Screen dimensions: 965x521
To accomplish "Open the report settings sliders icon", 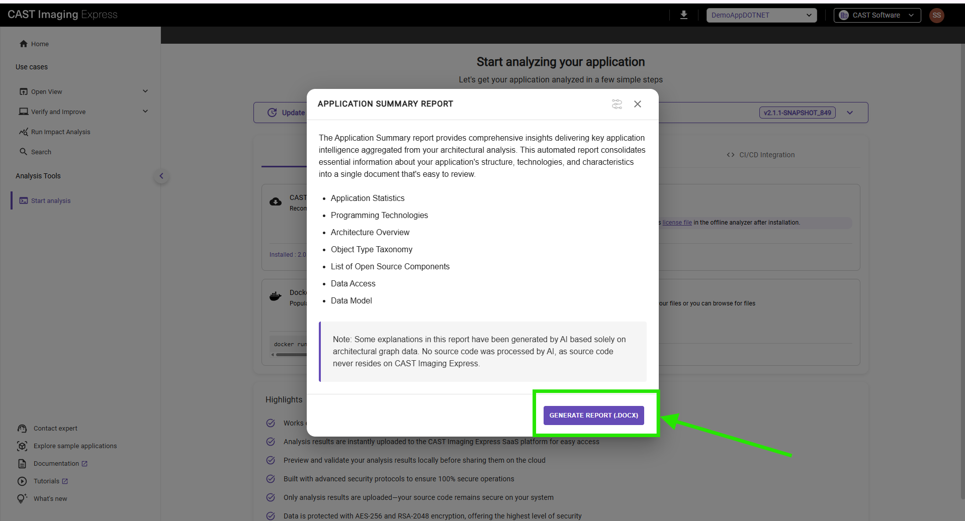I will pyautogui.click(x=617, y=104).
